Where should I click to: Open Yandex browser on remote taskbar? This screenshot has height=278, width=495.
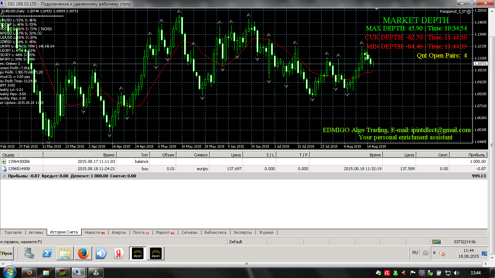pos(118,253)
